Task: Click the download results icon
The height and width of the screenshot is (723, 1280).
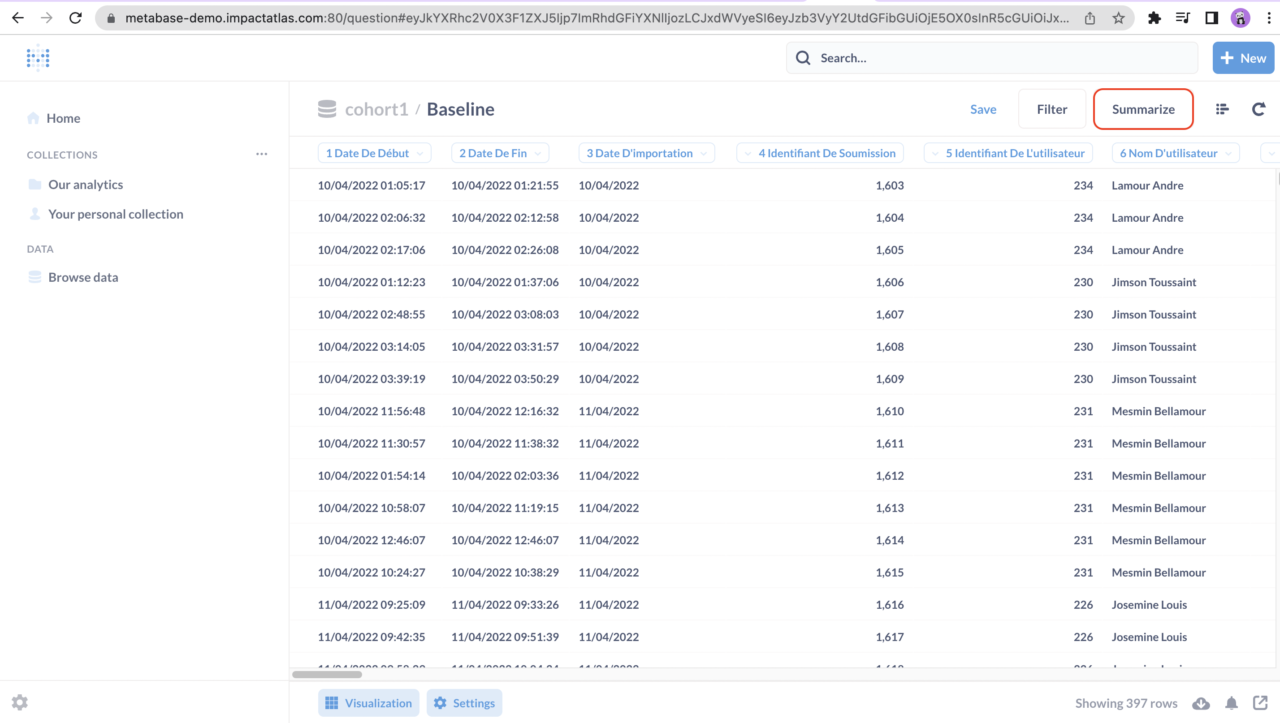Action: (x=1201, y=703)
